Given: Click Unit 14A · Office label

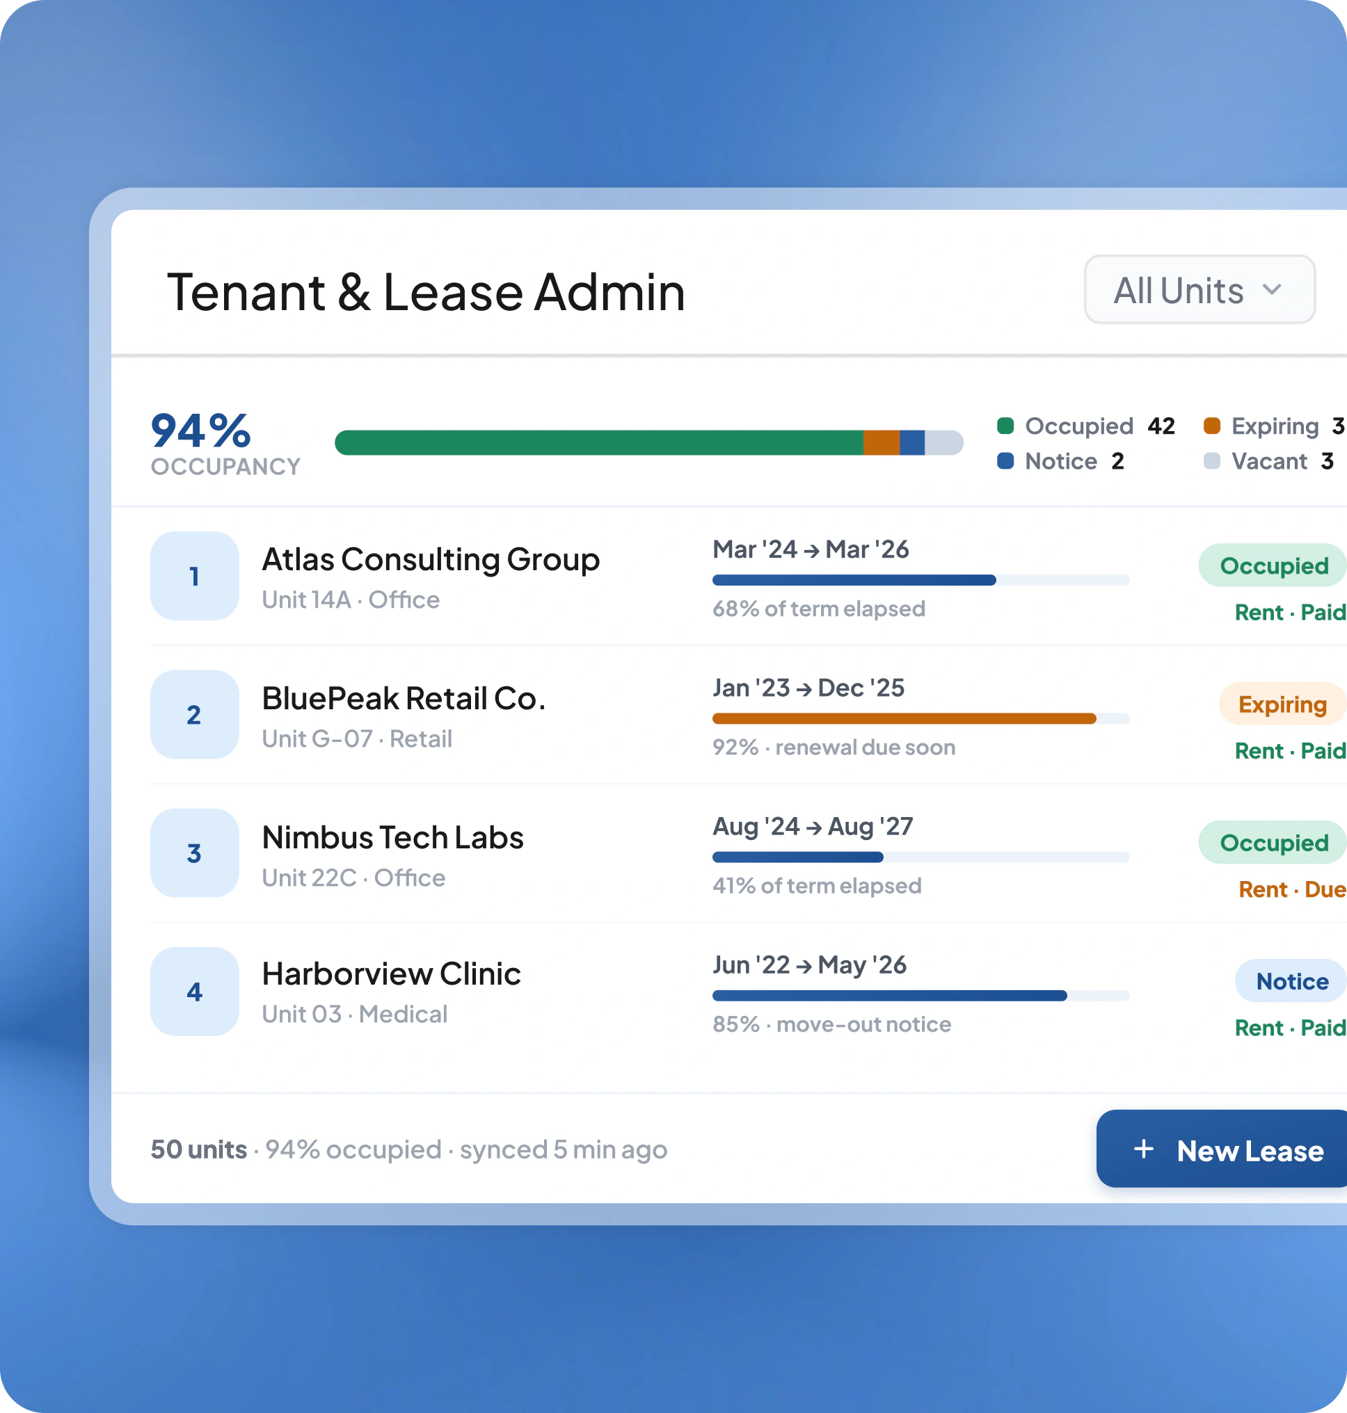Looking at the screenshot, I should click(351, 600).
